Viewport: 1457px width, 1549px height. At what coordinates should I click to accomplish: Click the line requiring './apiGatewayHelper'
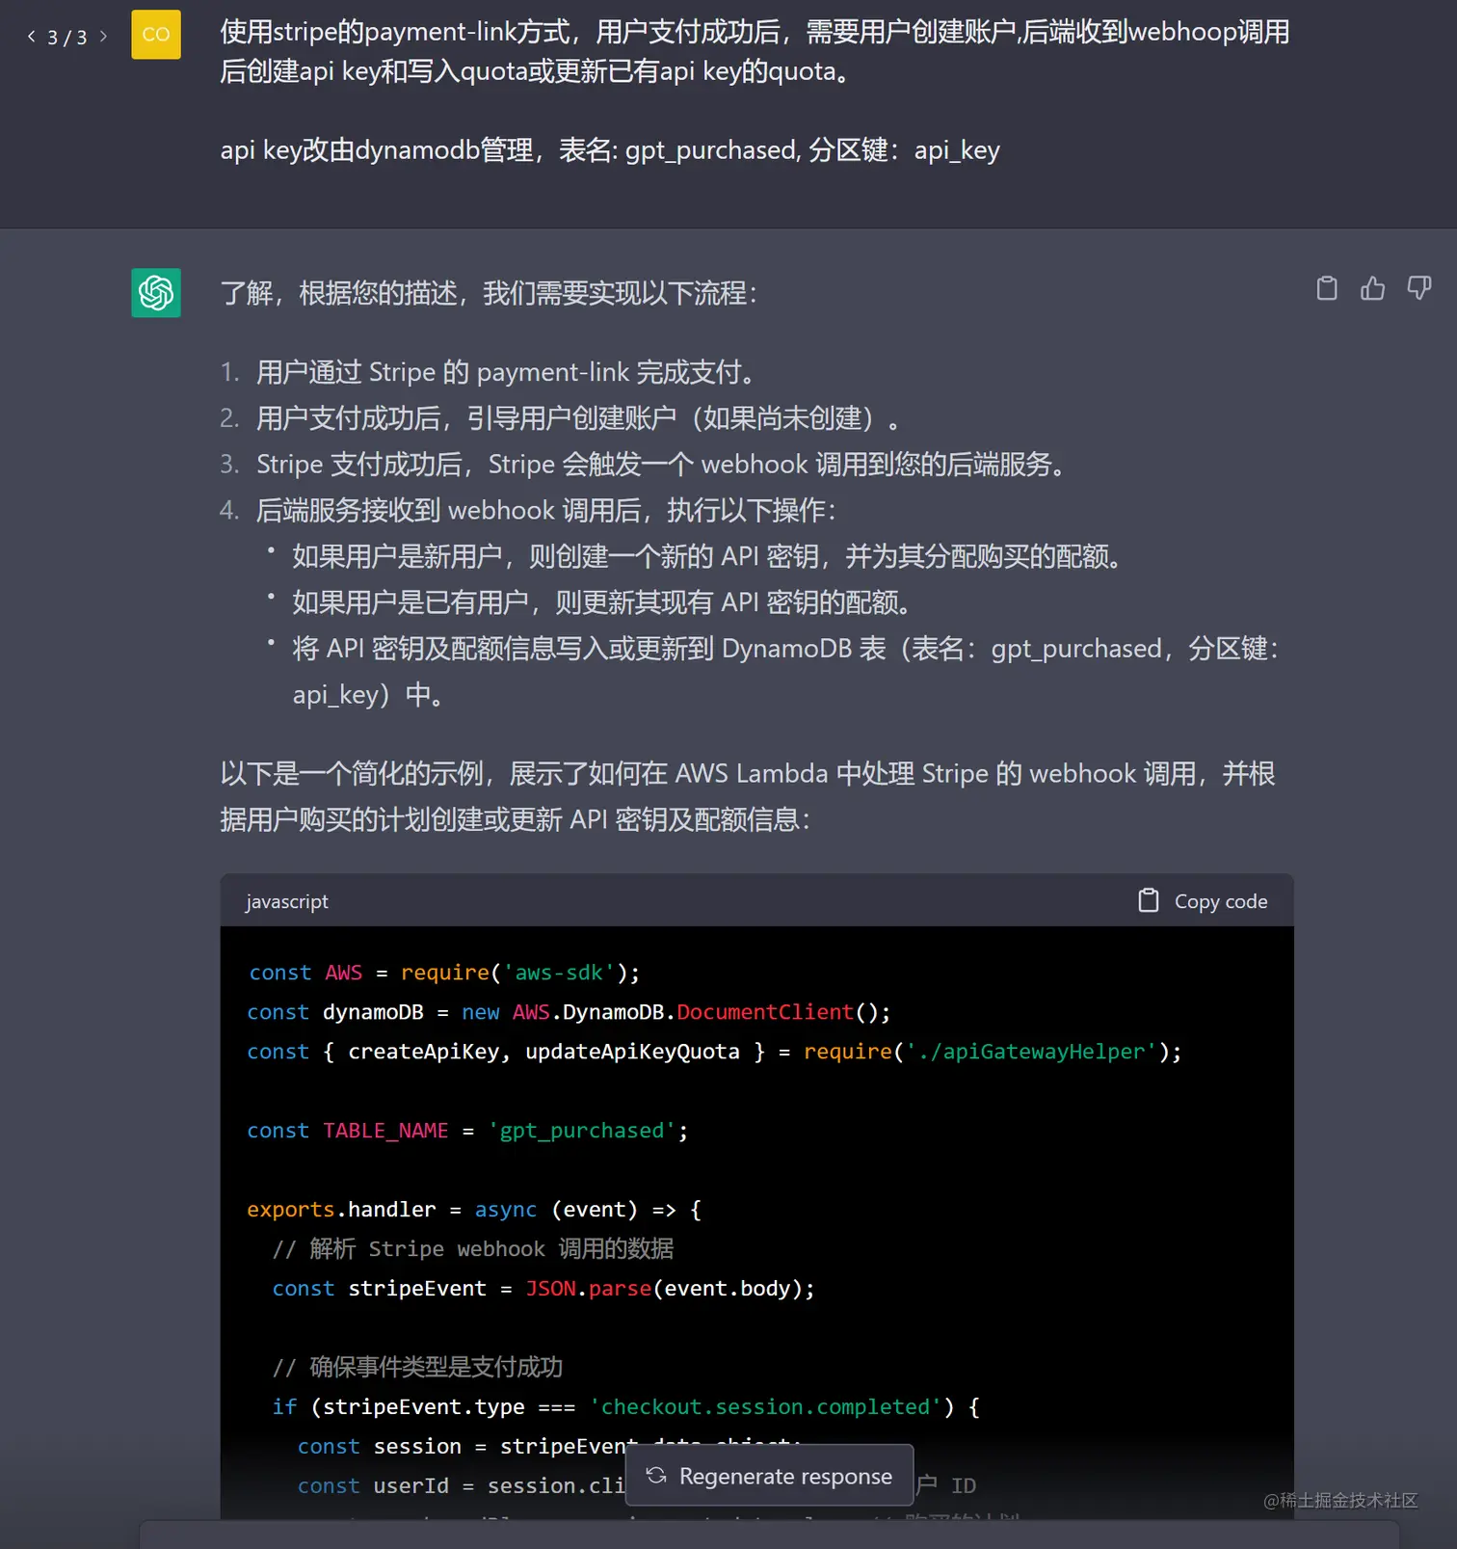click(x=714, y=1051)
